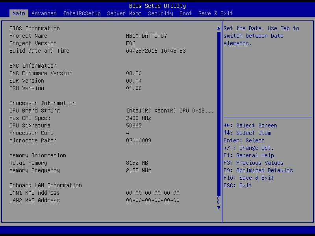Click the F10: Save & Exit hint
Viewport: 315px width, 236px height.
click(248, 178)
